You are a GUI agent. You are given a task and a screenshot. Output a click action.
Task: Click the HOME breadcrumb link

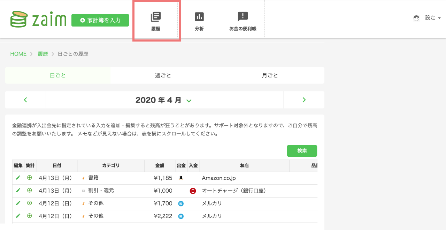point(18,54)
